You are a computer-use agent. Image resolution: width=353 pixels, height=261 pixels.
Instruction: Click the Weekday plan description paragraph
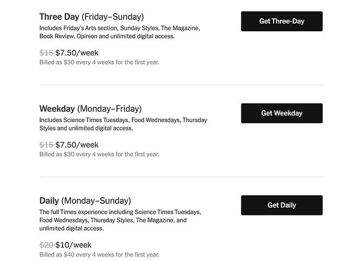point(123,124)
